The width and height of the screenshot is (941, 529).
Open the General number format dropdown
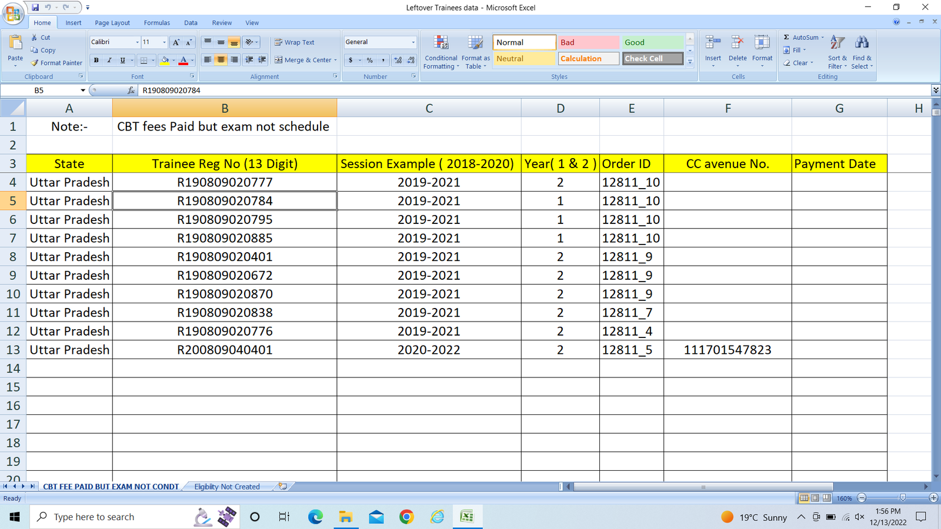click(413, 42)
